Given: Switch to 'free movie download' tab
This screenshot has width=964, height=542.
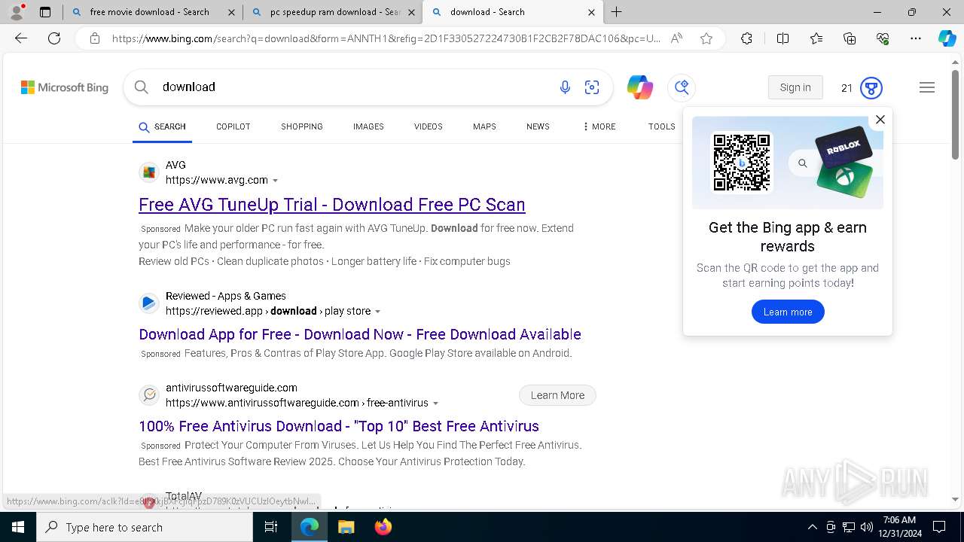Looking at the screenshot, I should [149, 12].
